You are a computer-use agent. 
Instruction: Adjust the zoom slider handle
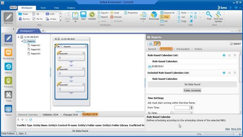click(221, 134)
